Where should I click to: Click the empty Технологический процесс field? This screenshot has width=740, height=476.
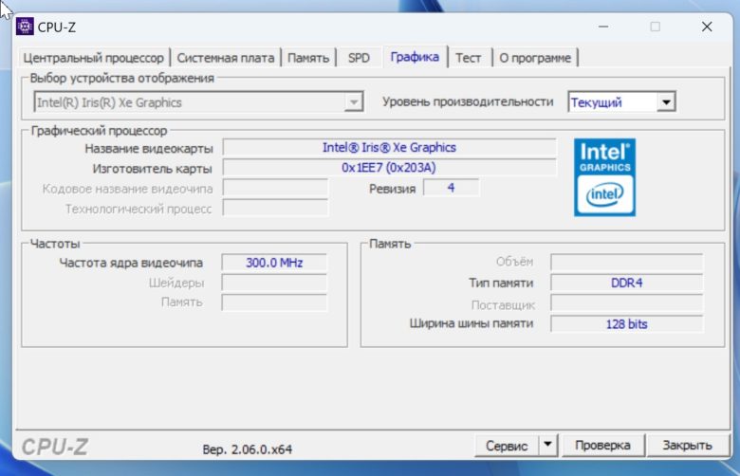(x=276, y=208)
